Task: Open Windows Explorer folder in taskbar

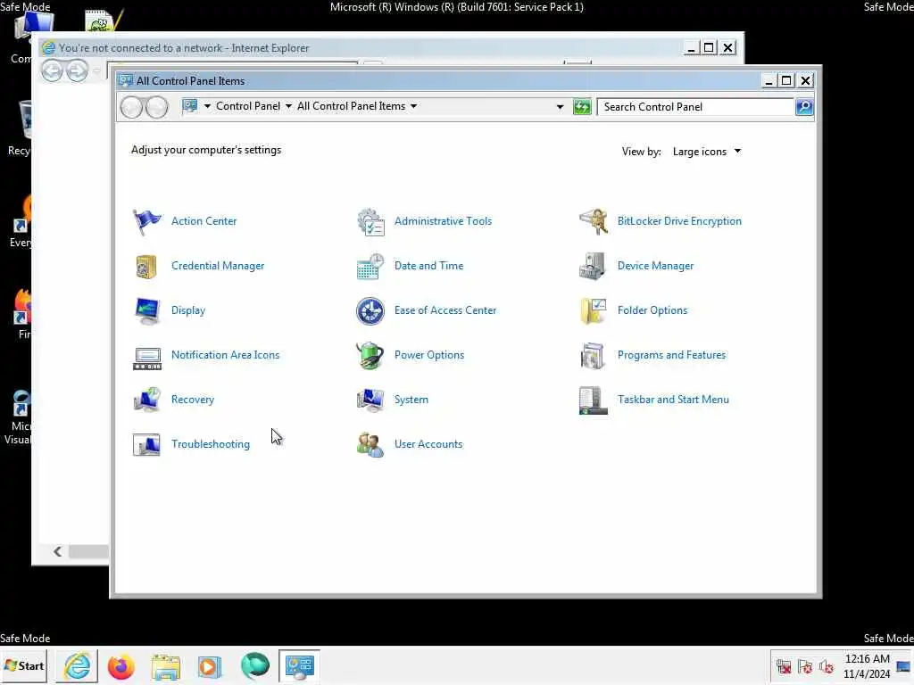Action: pos(165,666)
